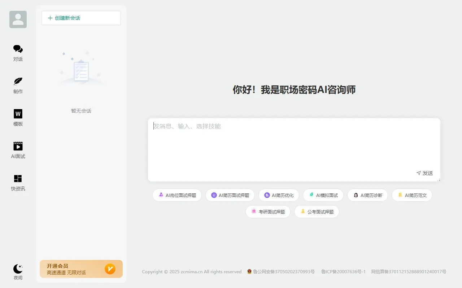Select the AI简历优化 skill
The width and height of the screenshot is (462, 288).
pyautogui.click(x=279, y=195)
